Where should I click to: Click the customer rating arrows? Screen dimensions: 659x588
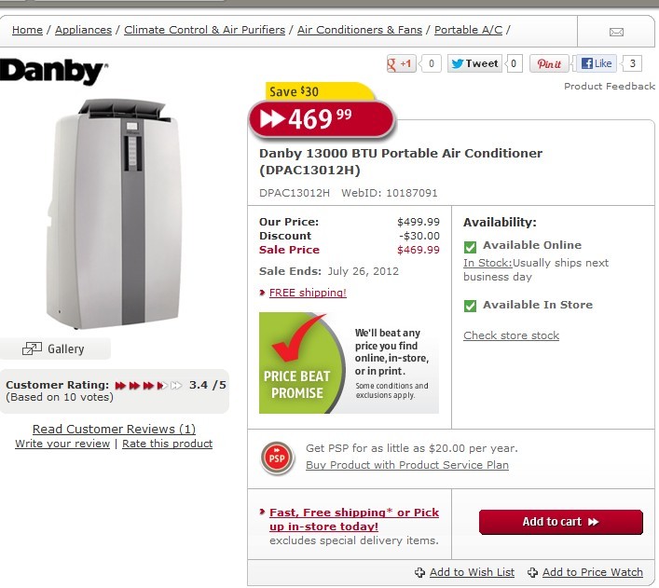tap(148, 386)
